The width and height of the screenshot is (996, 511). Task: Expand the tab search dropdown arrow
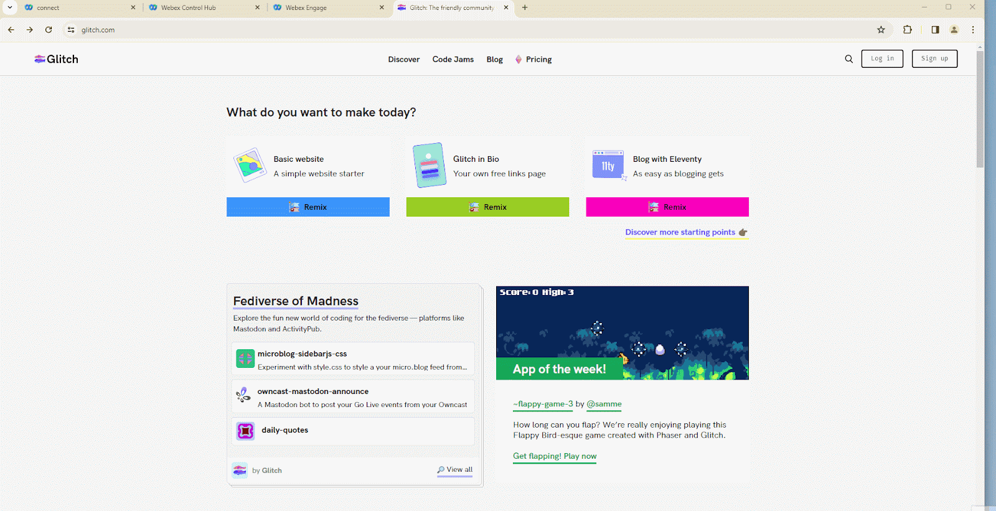tap(10, 7)
